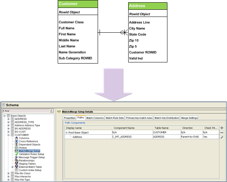Click the Columns icon under CUSTOMER
This screenshot has width=227, height=182.
point(17,138)
